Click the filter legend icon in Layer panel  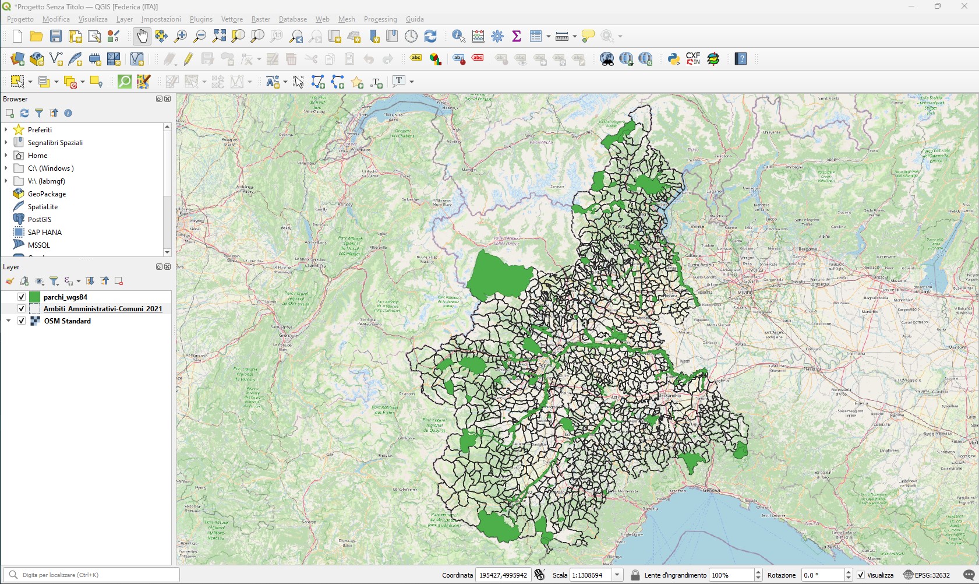[54, 282]
